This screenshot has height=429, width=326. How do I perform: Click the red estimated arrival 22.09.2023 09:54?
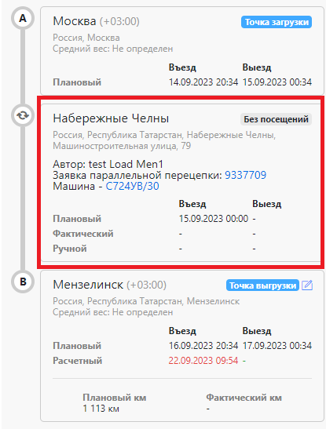click(x=203, y=361)
